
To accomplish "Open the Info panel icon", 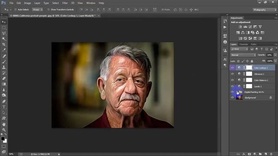I will click(225, 42).
